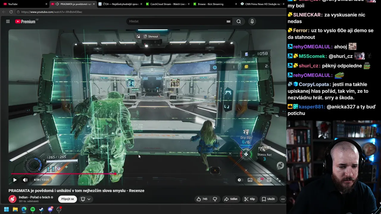Screen dimensions: 381x214
Task: Open Discord from the taskbar
Action: tap(50, 209)
